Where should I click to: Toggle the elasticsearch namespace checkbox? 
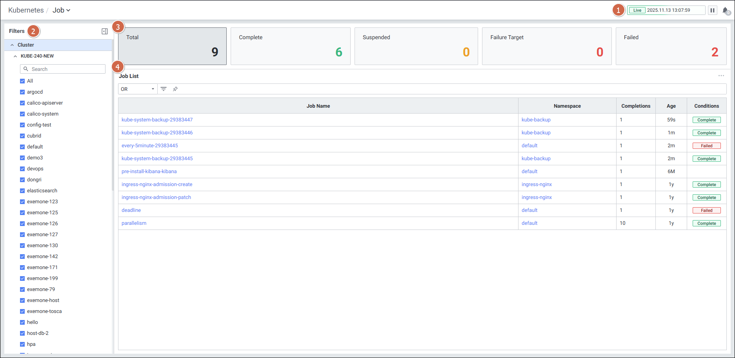coord(22,191)
